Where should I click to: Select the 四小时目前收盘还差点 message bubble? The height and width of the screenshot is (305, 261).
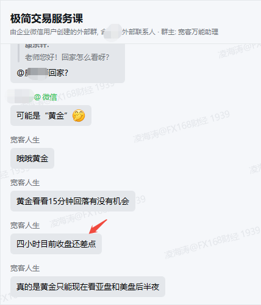[x=56, y=244]
